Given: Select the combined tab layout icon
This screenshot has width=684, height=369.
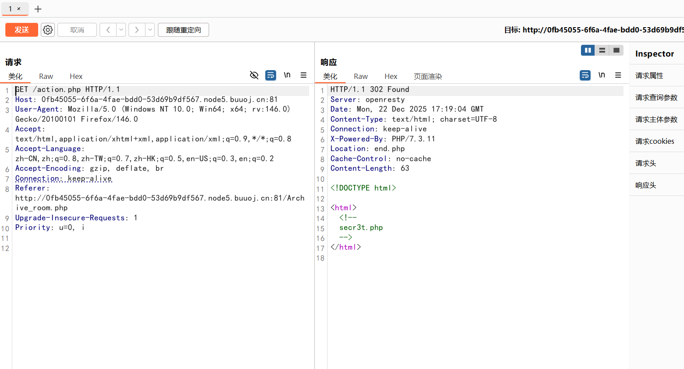Looking at the screenshot, I should point(616,50).
